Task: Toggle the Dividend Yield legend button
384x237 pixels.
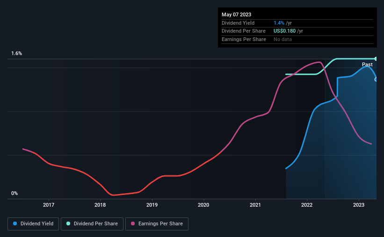Action: click(x=33, y=224)
